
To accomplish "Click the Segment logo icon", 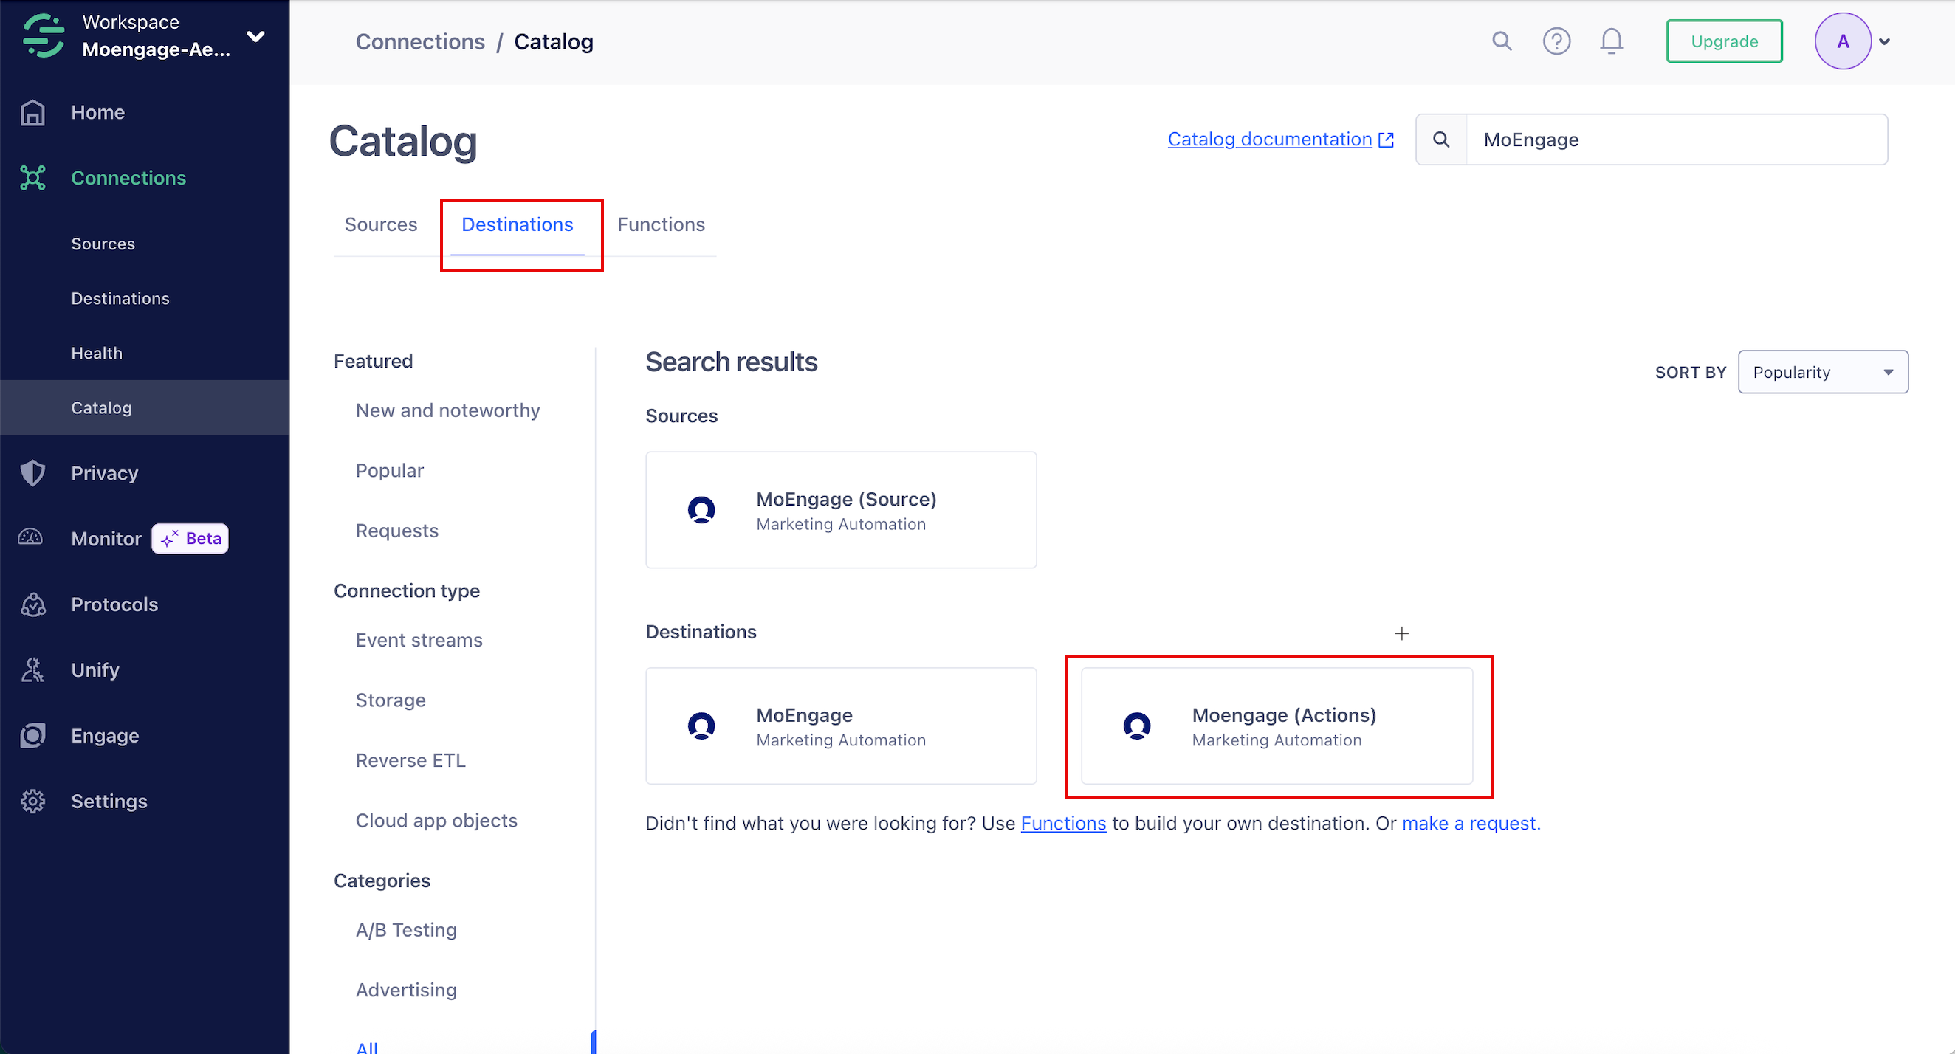I will click(x=44, y=35).
